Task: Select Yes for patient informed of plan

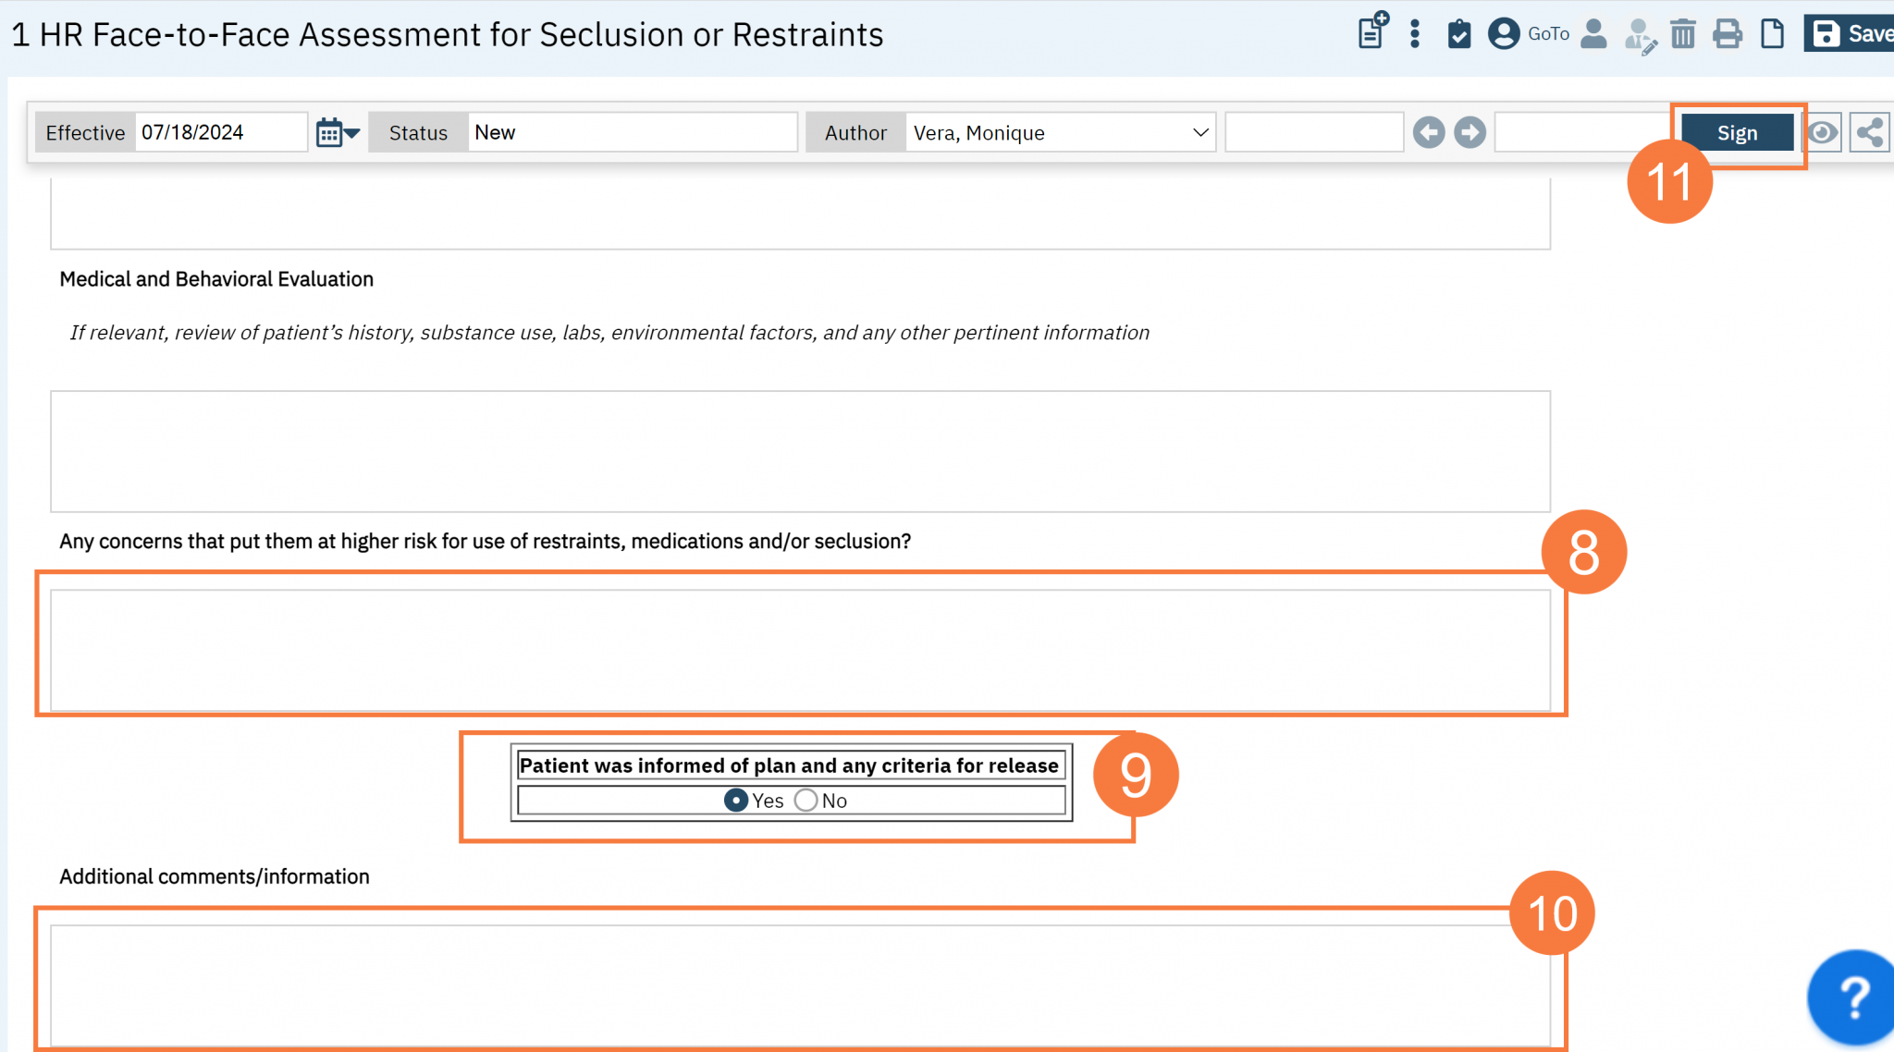Action: (x=736, y=801)
